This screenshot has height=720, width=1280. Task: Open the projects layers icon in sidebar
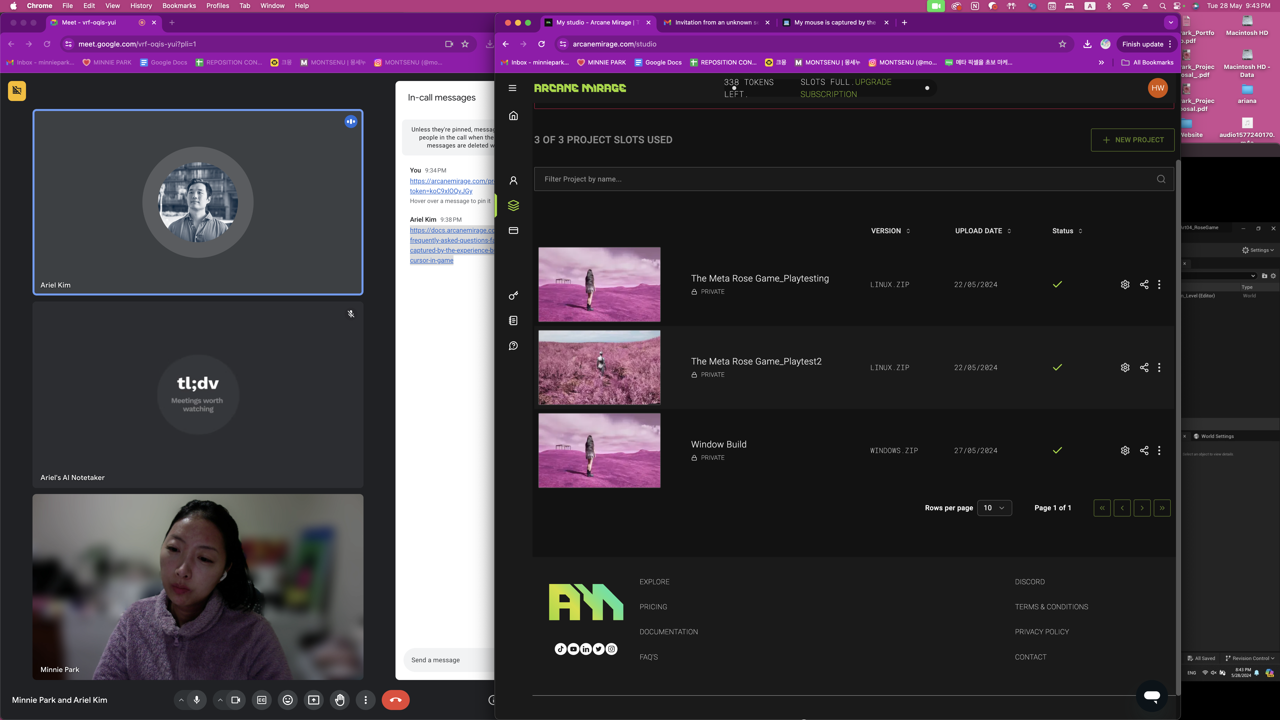pos(513,205)
